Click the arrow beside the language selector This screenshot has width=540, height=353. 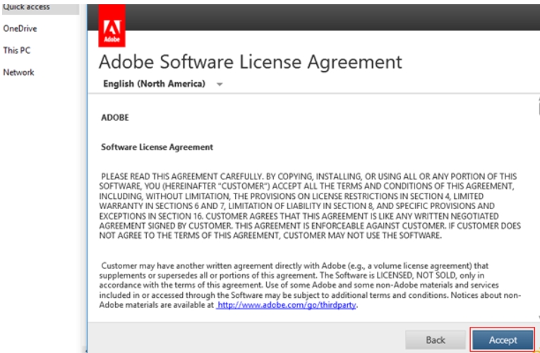pyautogui.click(x=220, y=85)
